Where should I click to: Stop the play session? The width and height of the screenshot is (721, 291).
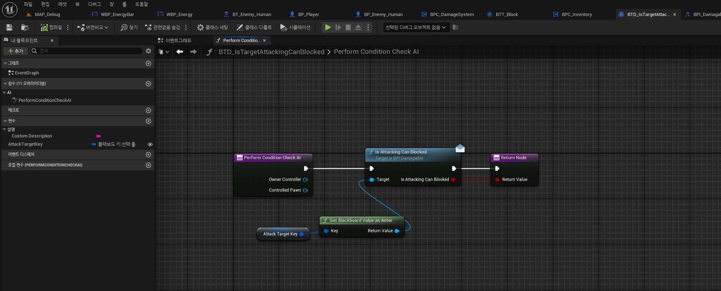348,27
